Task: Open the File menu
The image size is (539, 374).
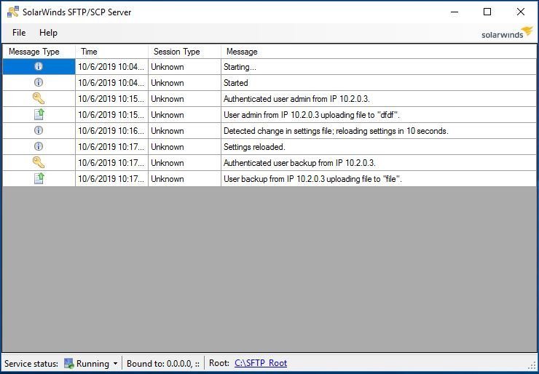Action: pyautogui.click(x=19, y=33)
